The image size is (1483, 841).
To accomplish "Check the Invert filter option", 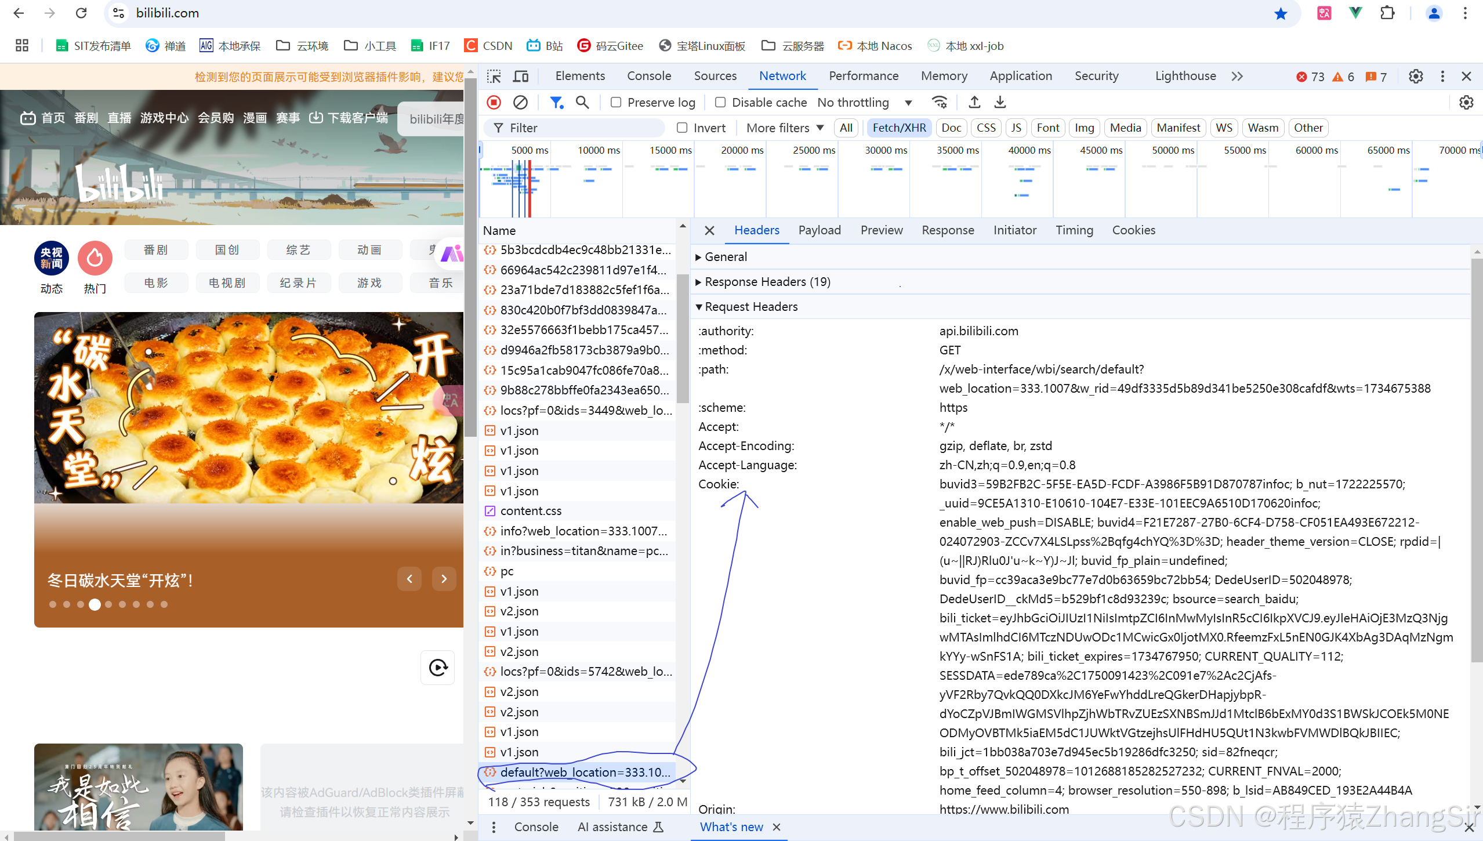I will pos(683,128).
